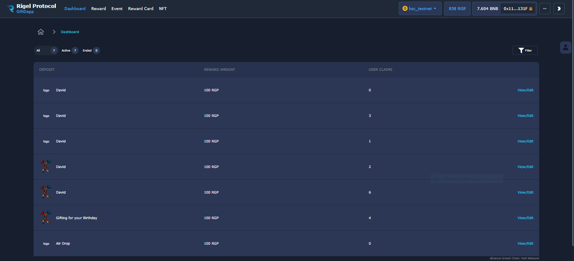Screen dimensions: 574x261
Task: Open the Reward Card page
Action: (x=140, y=8)
